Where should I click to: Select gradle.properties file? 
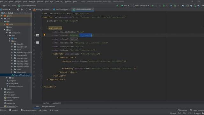pos(11,98)
